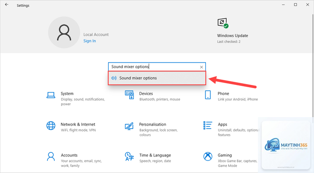Open the Time & Language heading
314x173 pixels.
pos(155,155)
